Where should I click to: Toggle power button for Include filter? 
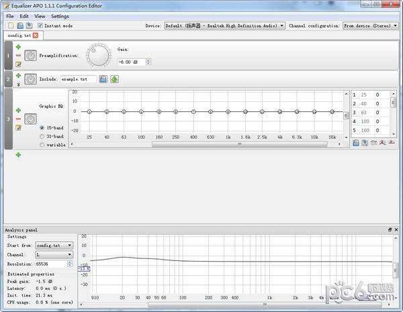point(30,79)
